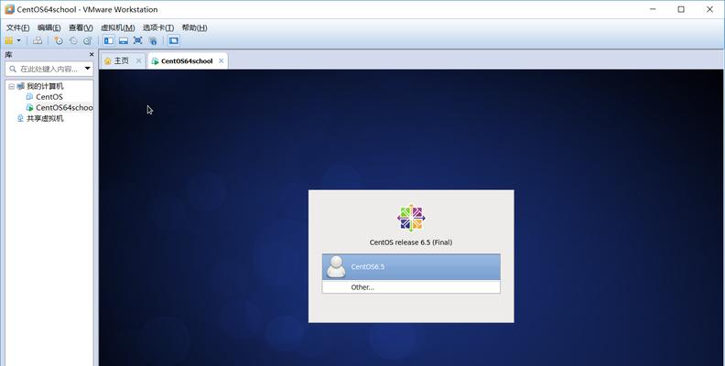Open the snapshot manager icon
The image size is (725, 366).
(87, 40)
